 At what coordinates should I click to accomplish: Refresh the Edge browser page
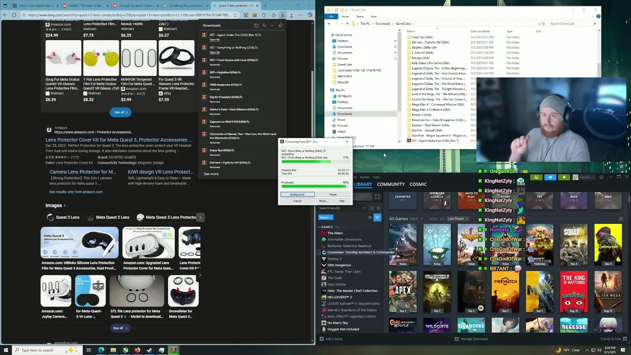(14, 15)
